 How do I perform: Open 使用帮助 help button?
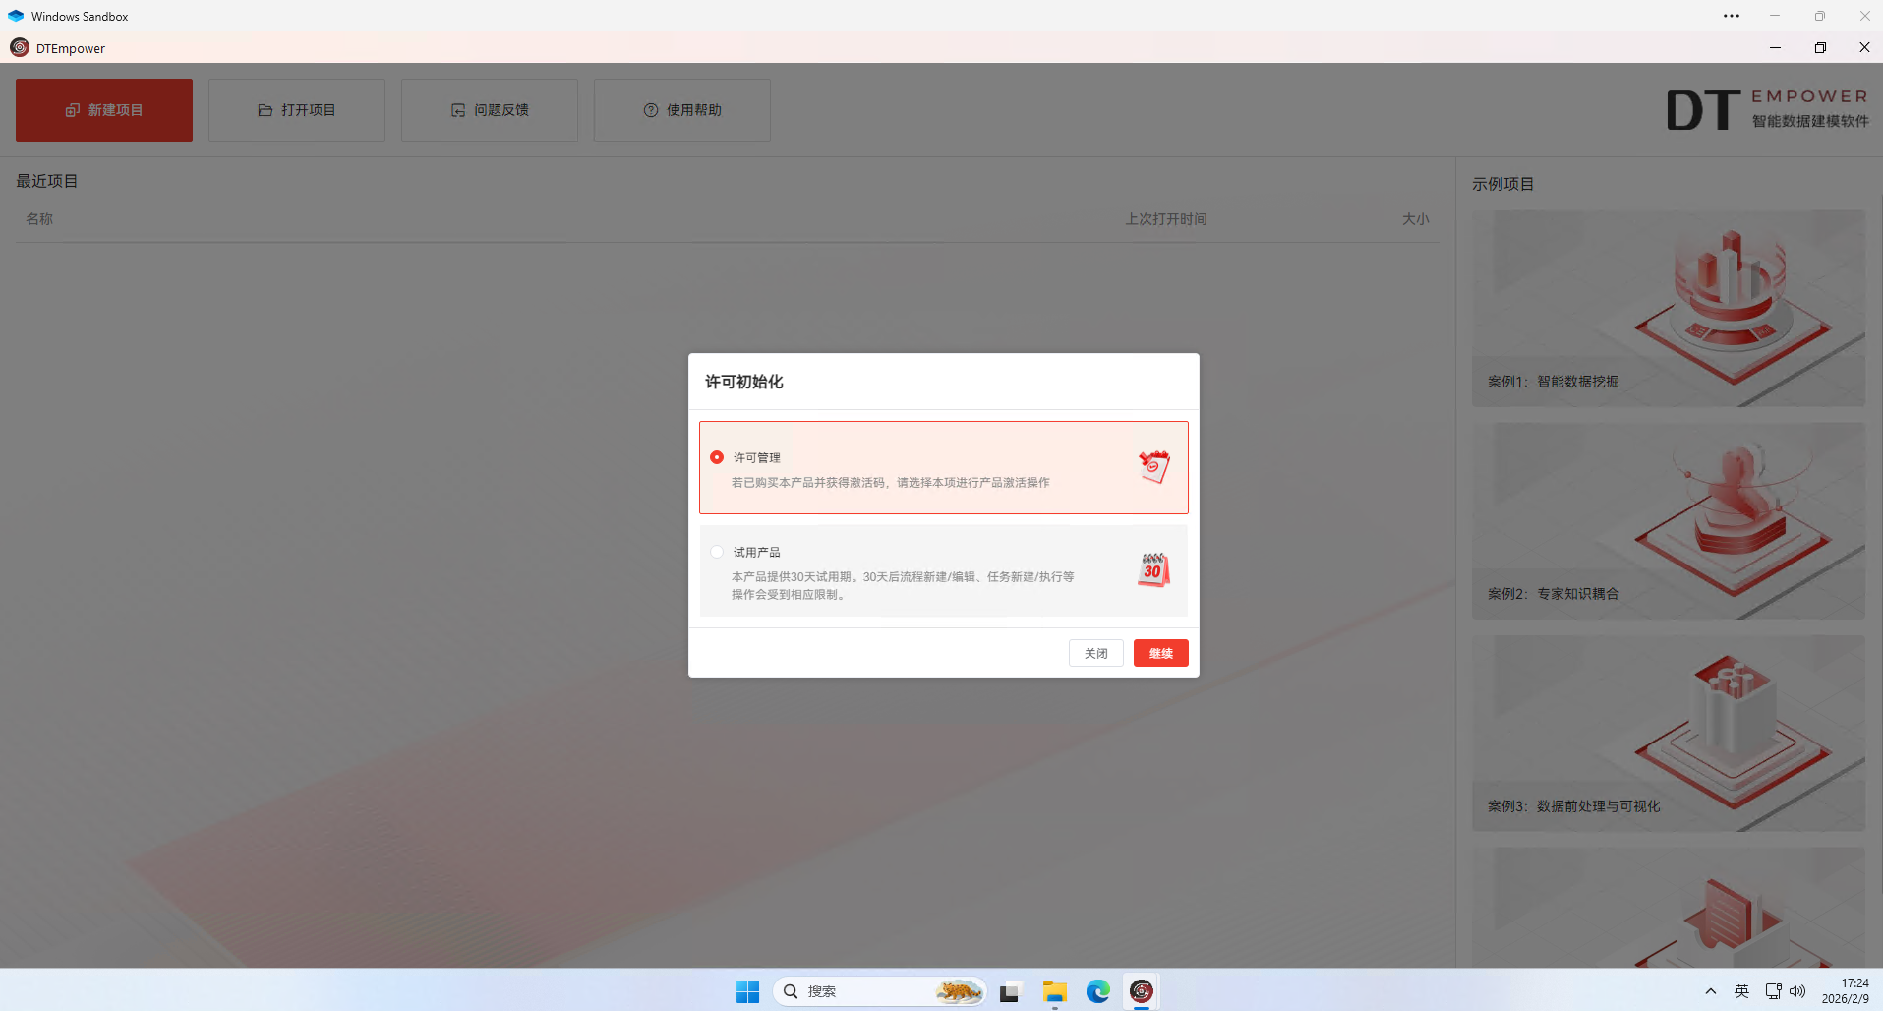click(682, 110)
